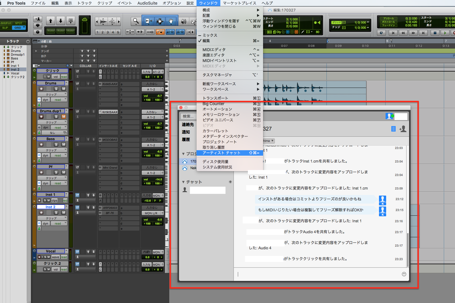Mute the Drums track
Viewport: 455px width, 303px height.
click(64, 89)
